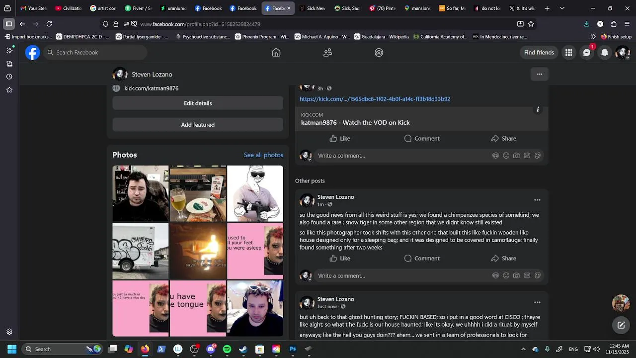Viewport: 636px width, 358px height.
Task: Click the Add featured button
Action: (198, 125)
